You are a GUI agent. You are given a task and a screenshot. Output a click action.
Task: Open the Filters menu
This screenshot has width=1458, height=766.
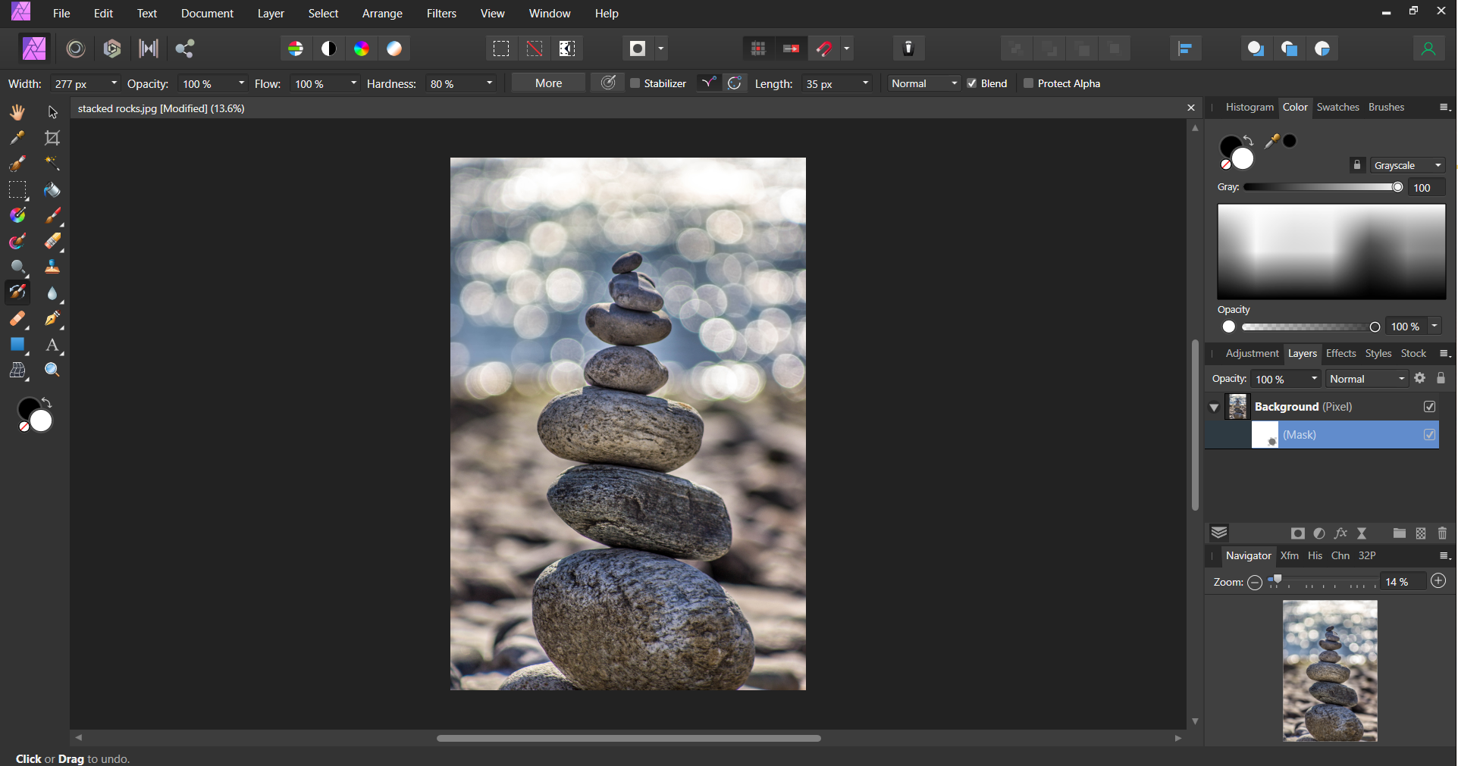pyautogui.click(x=441, y=14)
